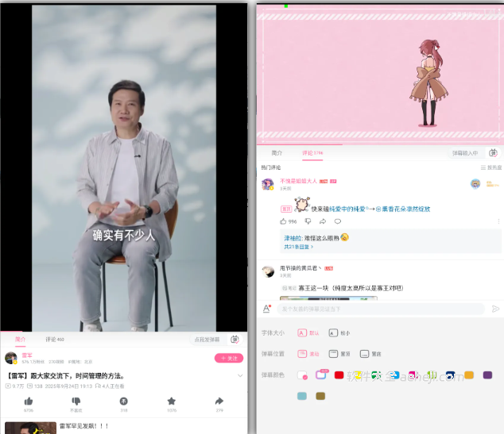Image resolution: width=504 pixels, height=434 pixels.
Task: Follow 雷军 with 关注 button
Action: tap(229, 358)
